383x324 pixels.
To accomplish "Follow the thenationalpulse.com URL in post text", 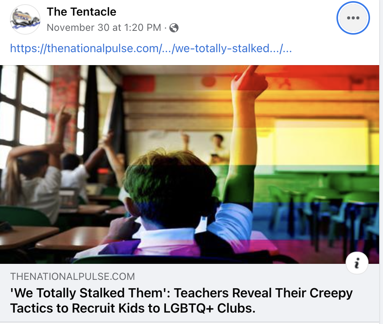I will click(x=151, y=48).
